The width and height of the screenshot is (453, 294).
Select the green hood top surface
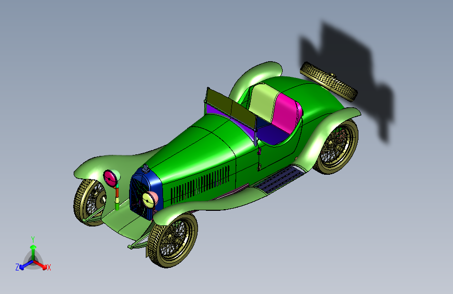click(x=200, y=146)
